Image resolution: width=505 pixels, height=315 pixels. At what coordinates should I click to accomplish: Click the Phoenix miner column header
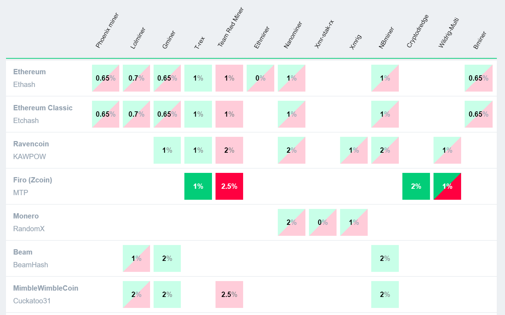107,31
